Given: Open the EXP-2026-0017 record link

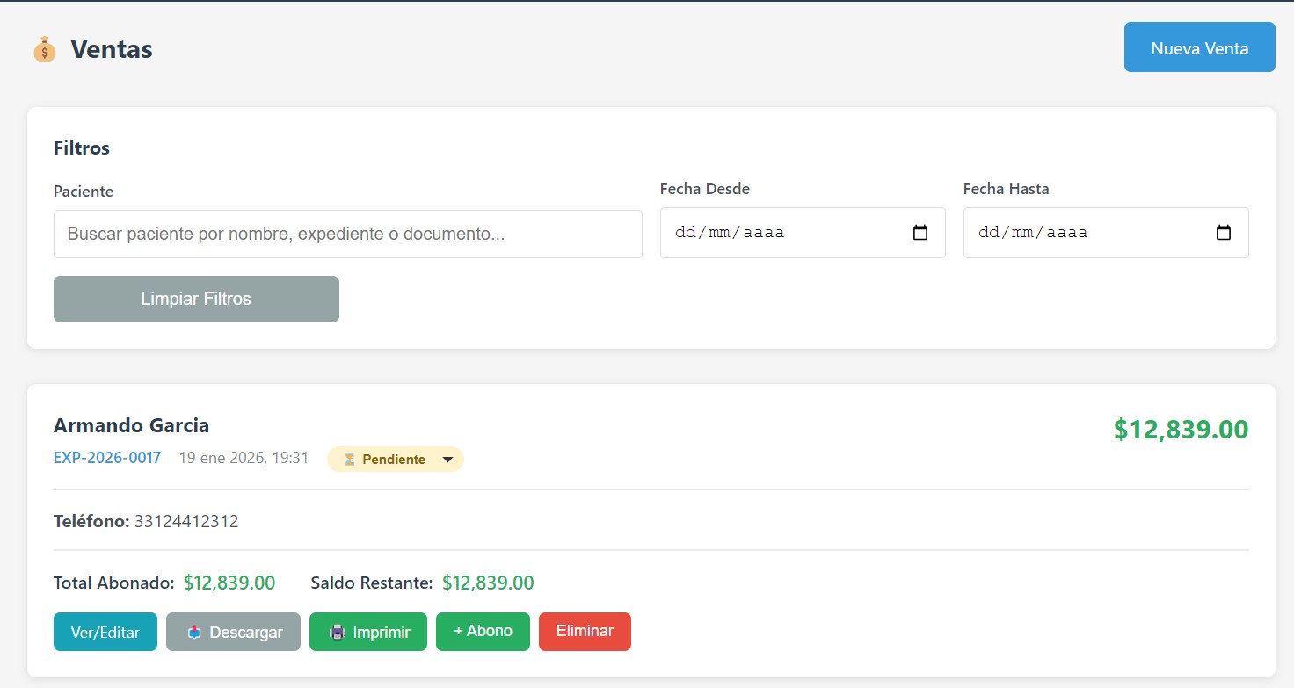Looking at the screenshot, I should [107, 458].
